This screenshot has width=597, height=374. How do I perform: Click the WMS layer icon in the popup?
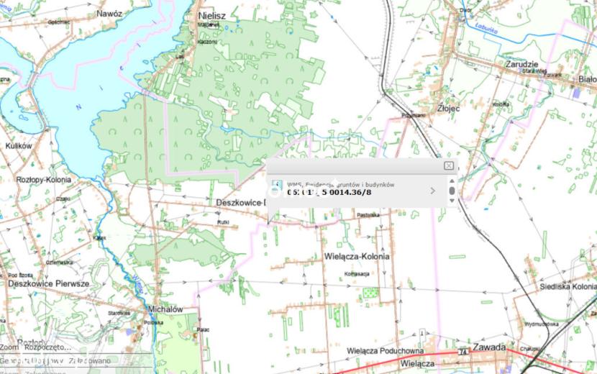coord(277,186)
